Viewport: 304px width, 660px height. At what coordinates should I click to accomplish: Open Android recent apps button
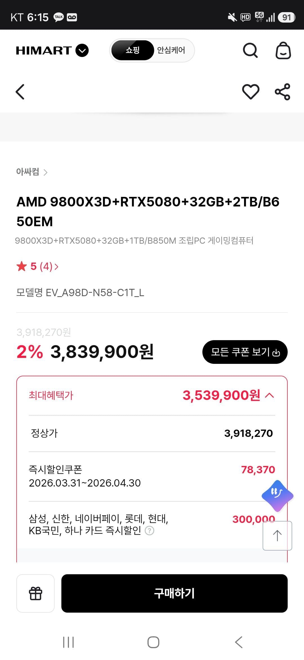coord(68,642)
